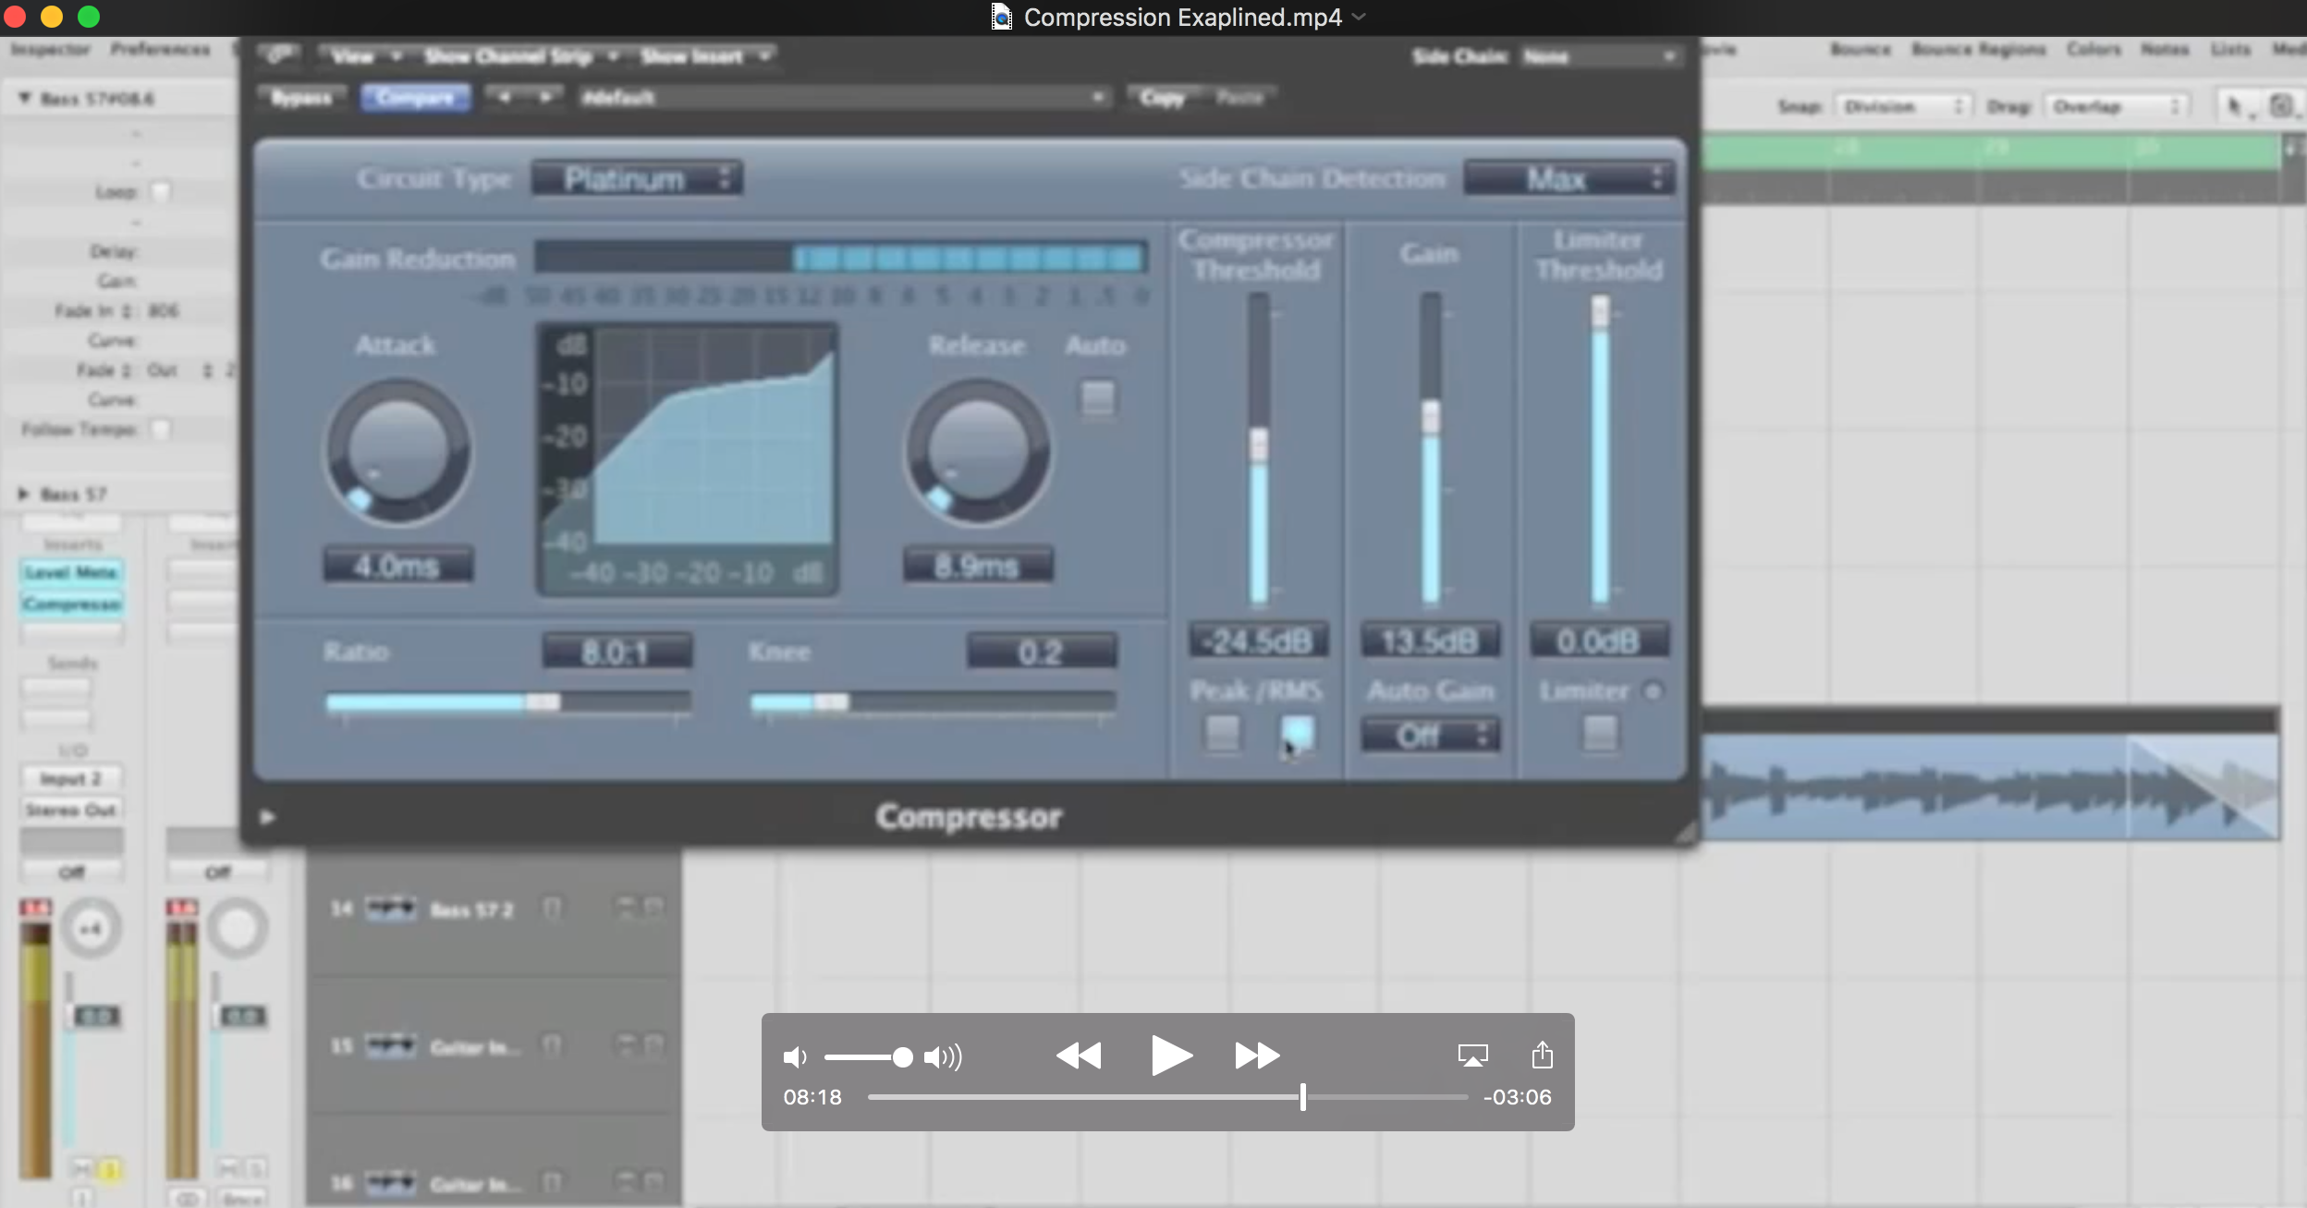Enable the RMS mode button

click(x=1297, y=733)
